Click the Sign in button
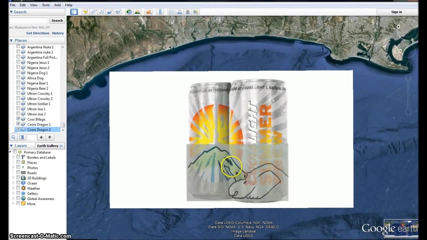 (x=397, y=12)
